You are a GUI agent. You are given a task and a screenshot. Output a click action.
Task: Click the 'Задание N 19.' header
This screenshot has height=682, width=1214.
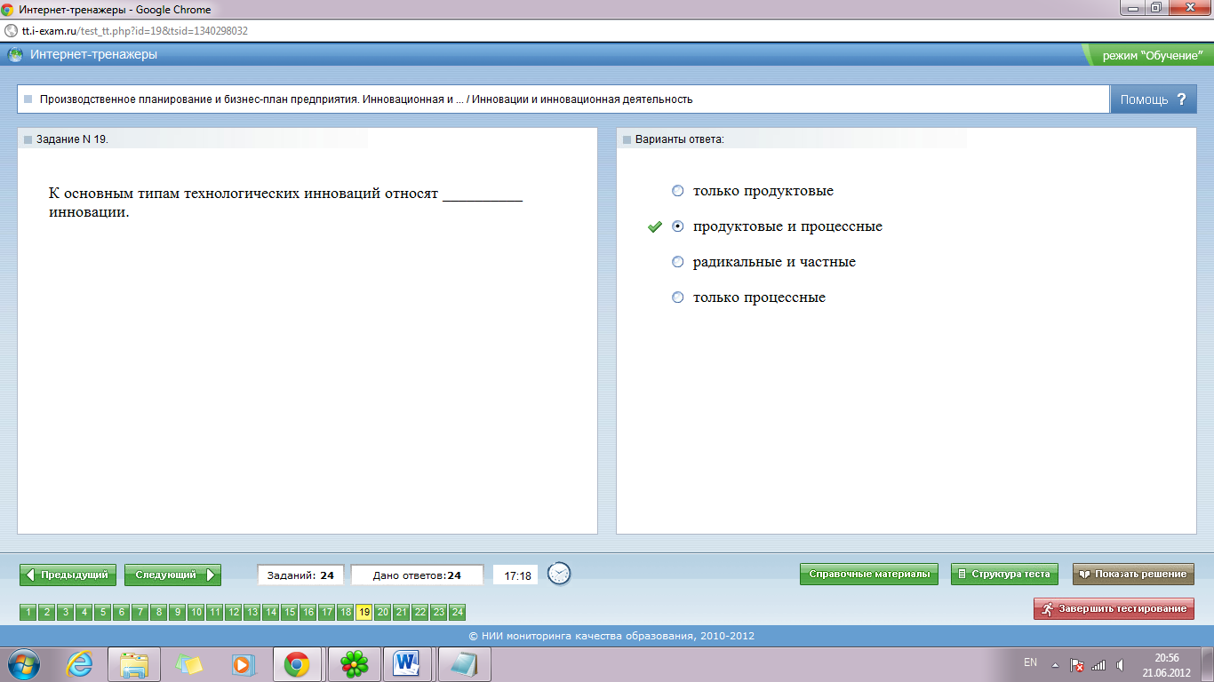coord(73,139)
